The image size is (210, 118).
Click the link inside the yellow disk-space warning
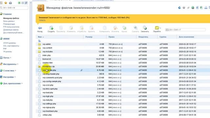pyautogui.click(x=42, y=20)
